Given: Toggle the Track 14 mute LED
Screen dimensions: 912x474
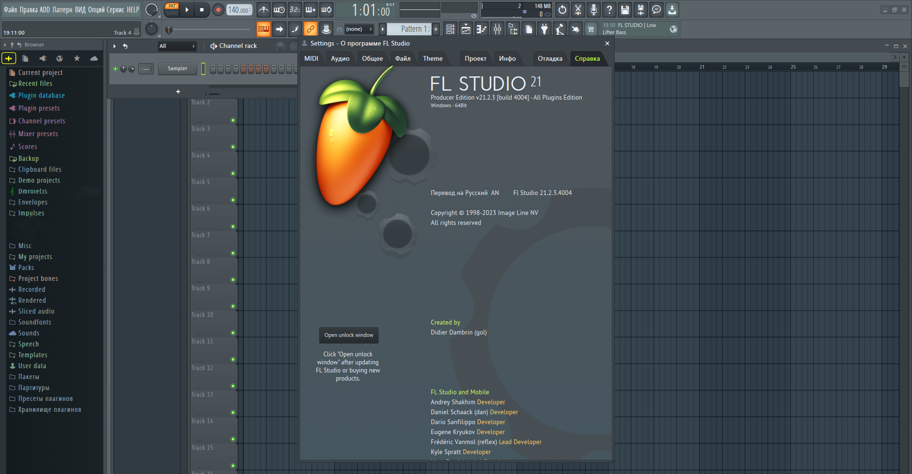Looking at the screenshot, I should click(233, 439).
